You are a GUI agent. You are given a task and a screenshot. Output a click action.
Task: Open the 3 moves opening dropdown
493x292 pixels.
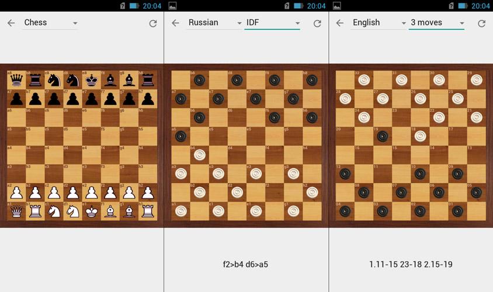point(436,23)
